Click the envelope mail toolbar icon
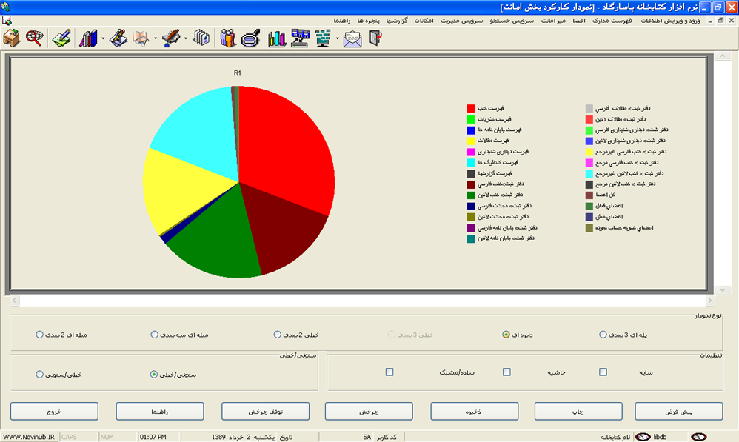This screenshot has width=739, height=442. (x=352, y=38)
